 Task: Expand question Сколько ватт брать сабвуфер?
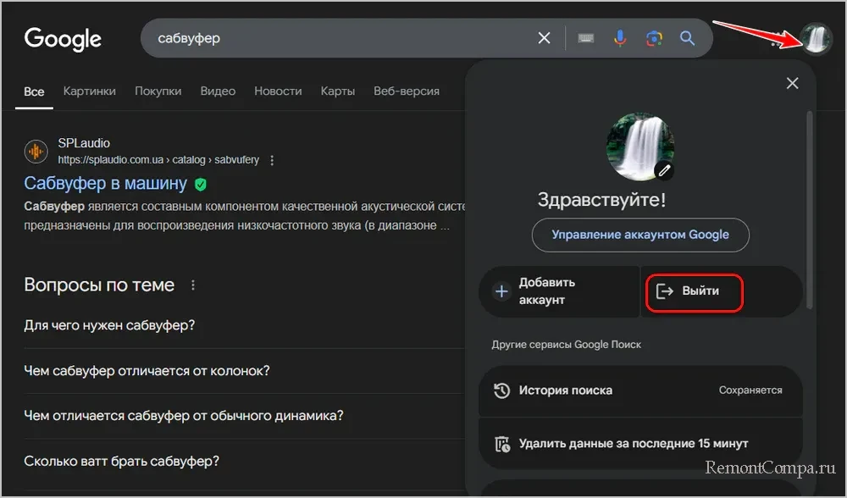[x=121, y=462]
